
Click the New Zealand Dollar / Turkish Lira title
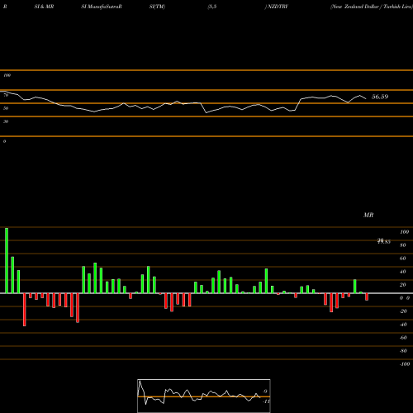click(371, 7)
